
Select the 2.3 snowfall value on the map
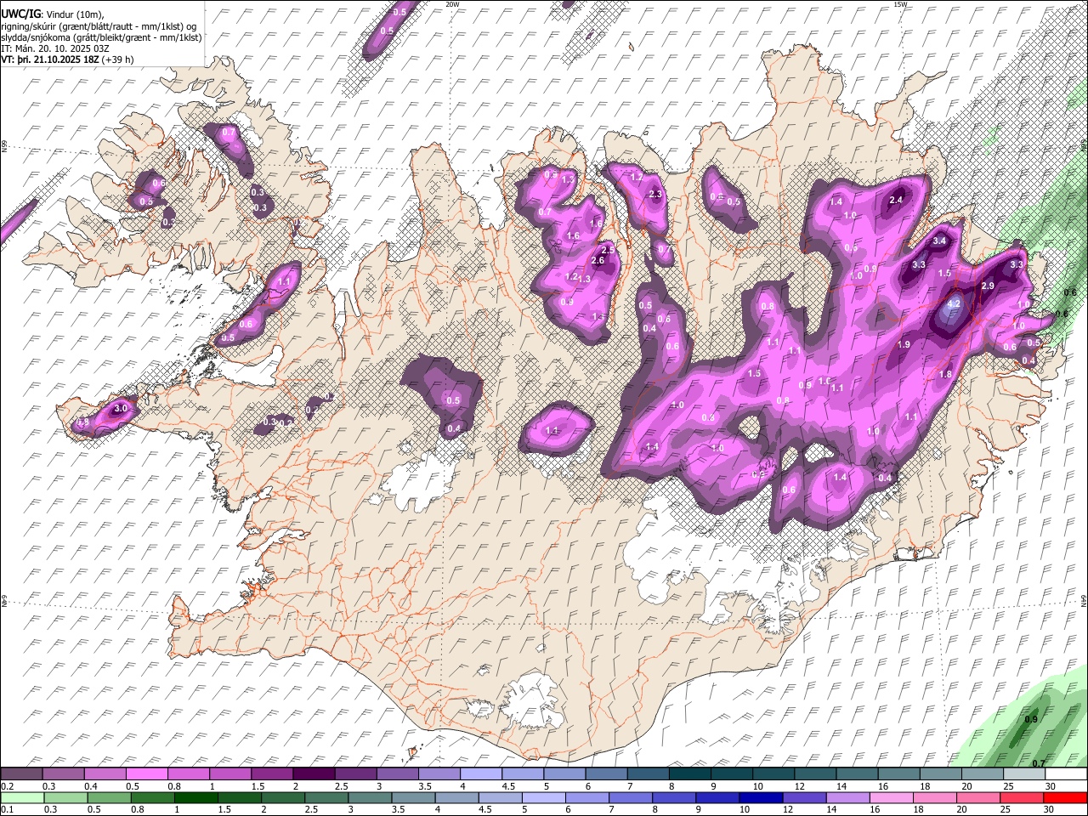655,195
